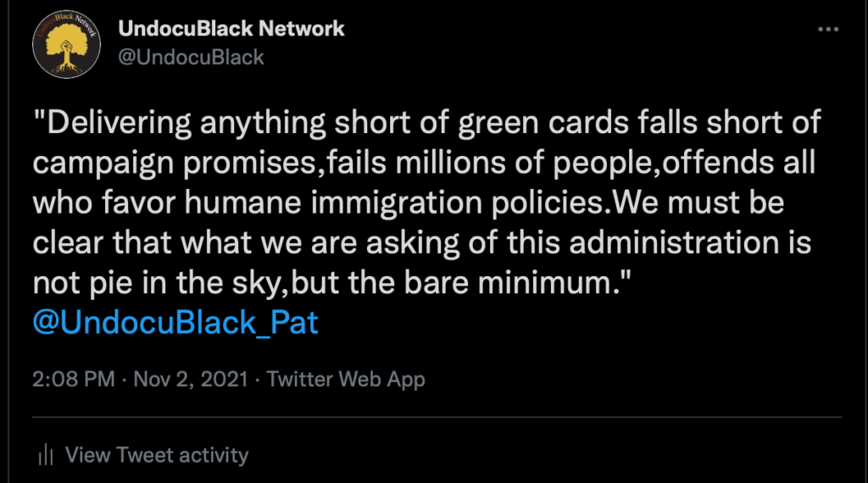Click the View Tweet activity link
Screen dimensions: 868x483
(x=157, y=455)
